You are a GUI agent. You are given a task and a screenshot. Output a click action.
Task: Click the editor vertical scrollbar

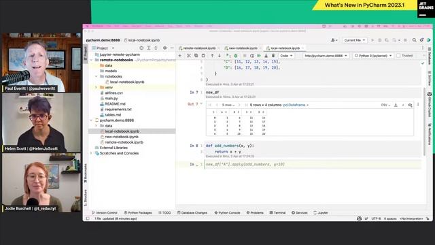pos(424,122)
